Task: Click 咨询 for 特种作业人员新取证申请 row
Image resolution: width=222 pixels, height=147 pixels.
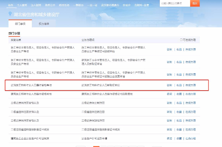Action: 169,85
